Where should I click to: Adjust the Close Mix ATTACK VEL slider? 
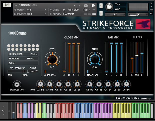[52, 71]
